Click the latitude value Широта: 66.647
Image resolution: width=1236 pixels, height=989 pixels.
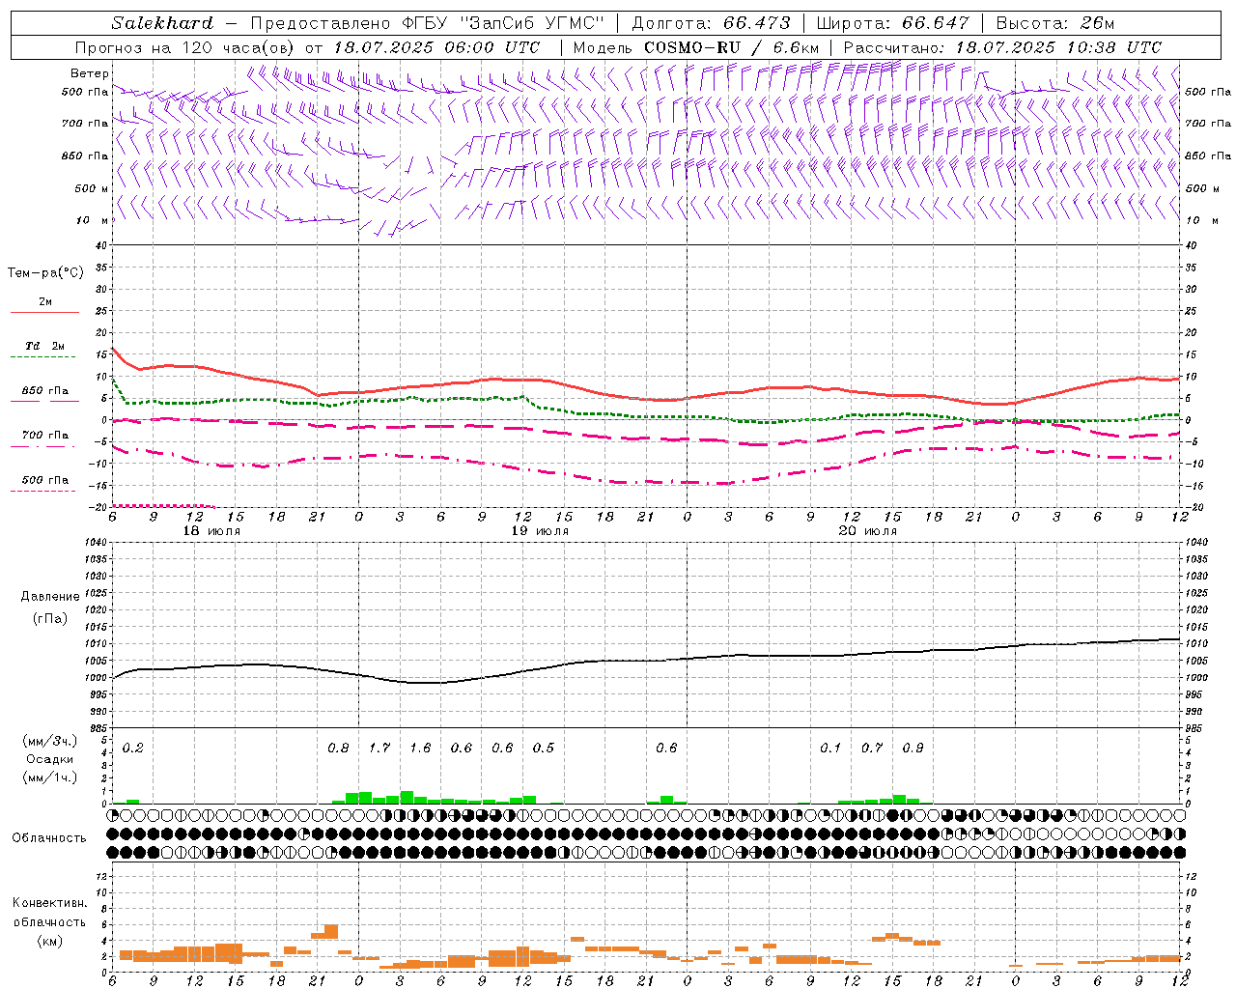coord(893,23)
